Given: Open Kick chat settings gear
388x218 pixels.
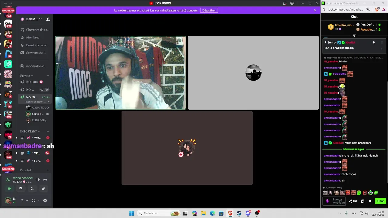Looking at the screenshot, I should (x=370, y=201).
